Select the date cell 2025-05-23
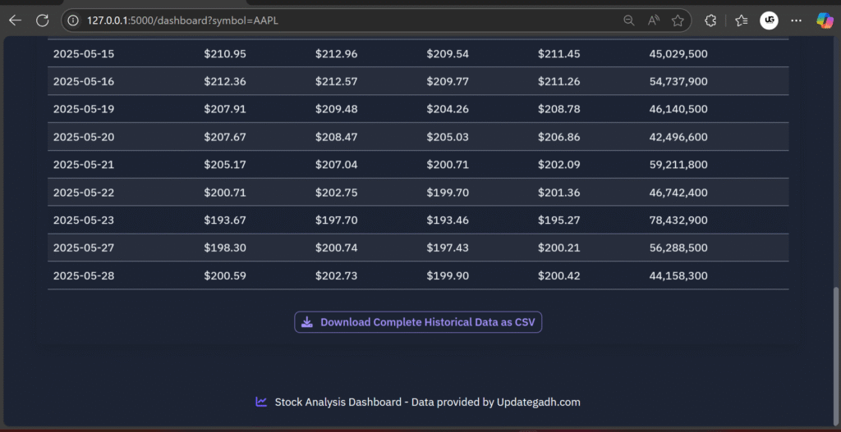The image size is (841, 432). tap(84, 221)
